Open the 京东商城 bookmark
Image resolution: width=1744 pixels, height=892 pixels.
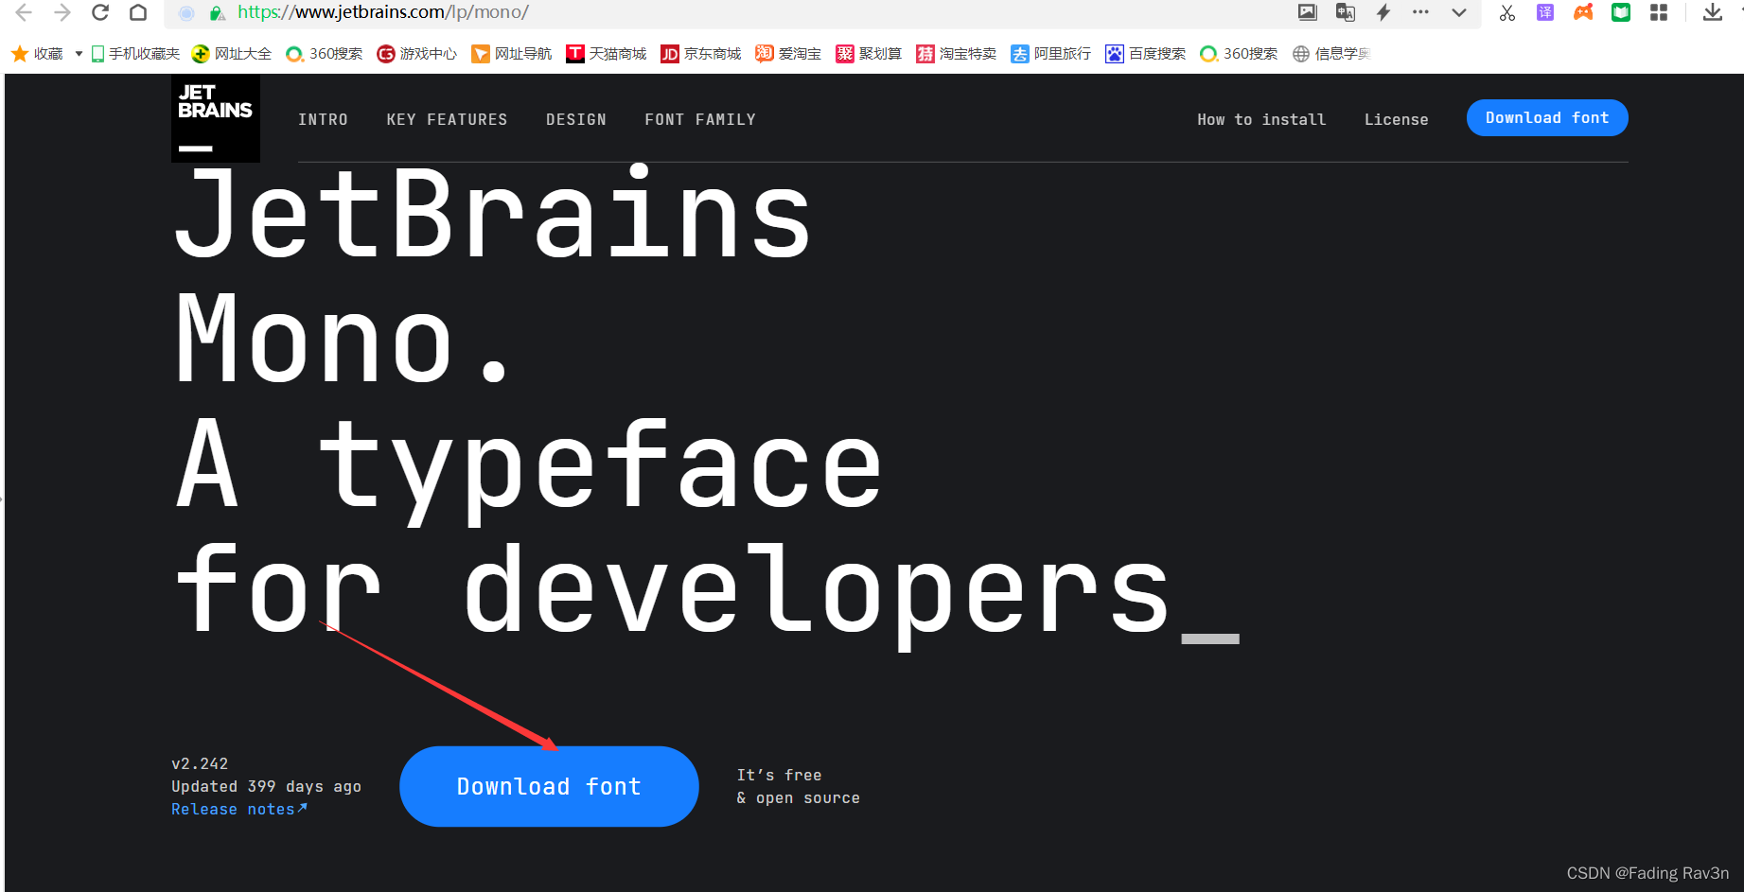(x=701, y=54)
